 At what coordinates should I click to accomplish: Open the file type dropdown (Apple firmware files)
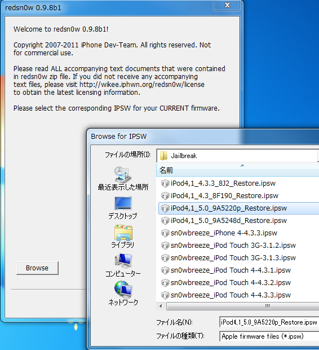point(269,336)
